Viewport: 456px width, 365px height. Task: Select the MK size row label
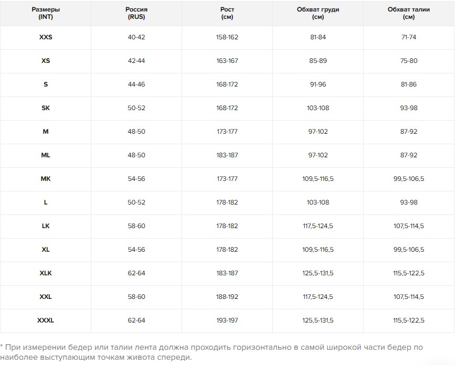point(46,179)
